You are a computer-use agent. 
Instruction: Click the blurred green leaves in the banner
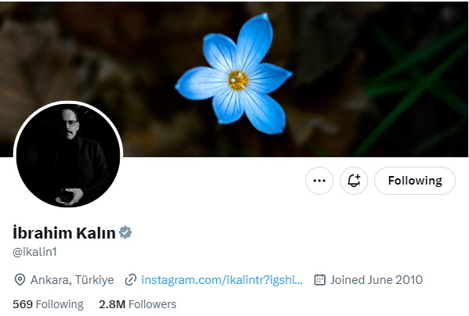point(416,90)
